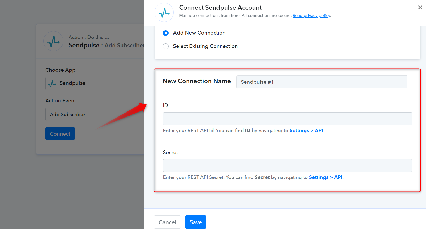Click the small Sendpulse icon in Choose App field

52,83
